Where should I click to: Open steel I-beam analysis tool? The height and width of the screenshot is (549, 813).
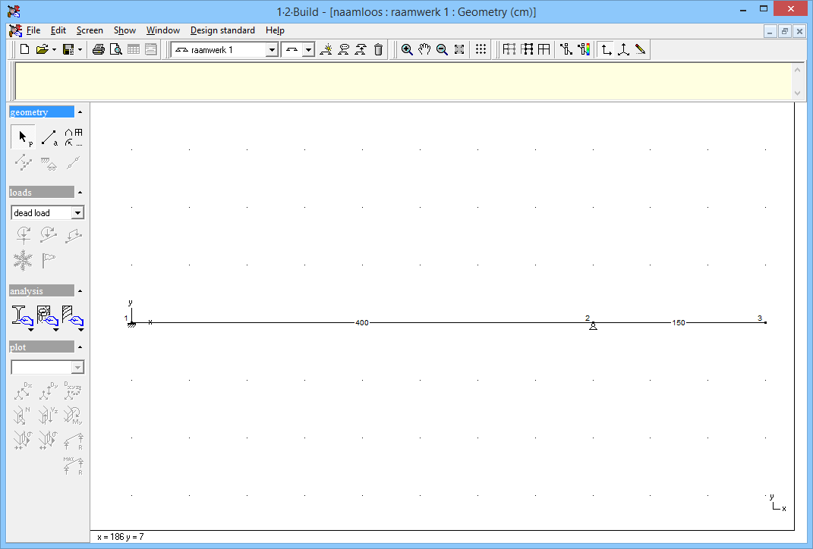click(22, 315)
